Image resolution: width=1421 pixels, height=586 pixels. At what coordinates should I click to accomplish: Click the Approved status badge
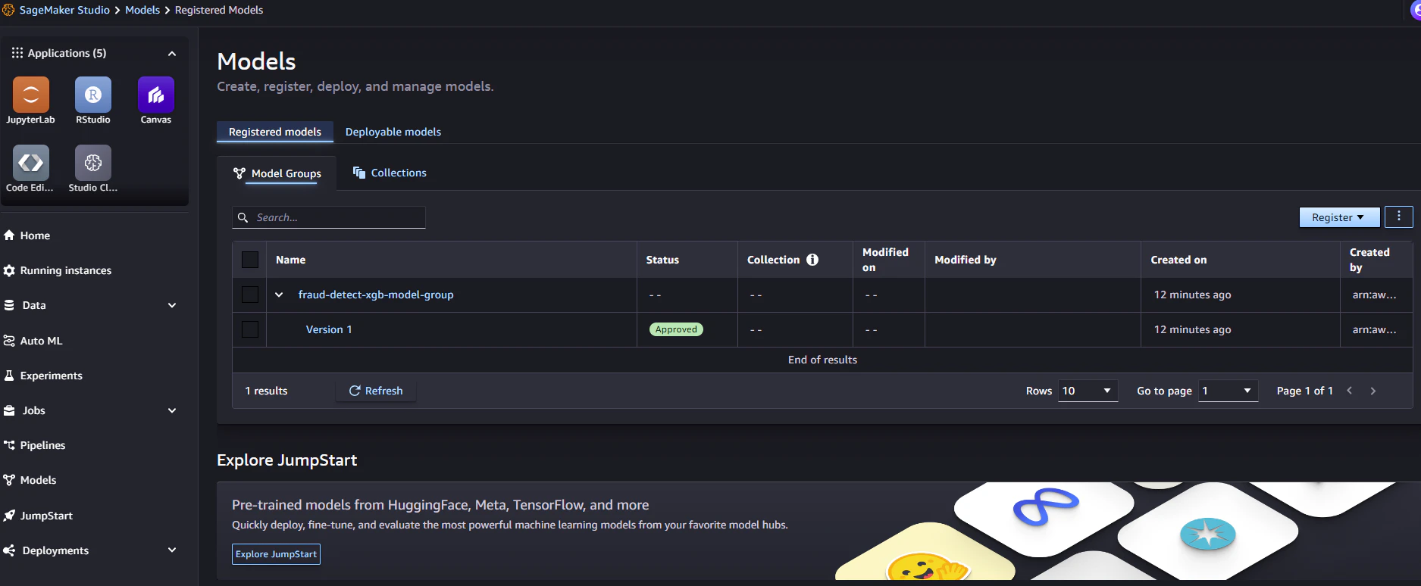click(x=676, y=329)
